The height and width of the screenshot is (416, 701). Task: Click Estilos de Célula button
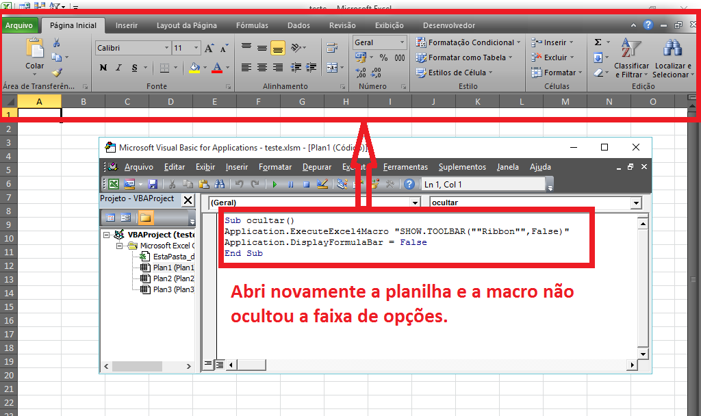(x=455, y=73)
